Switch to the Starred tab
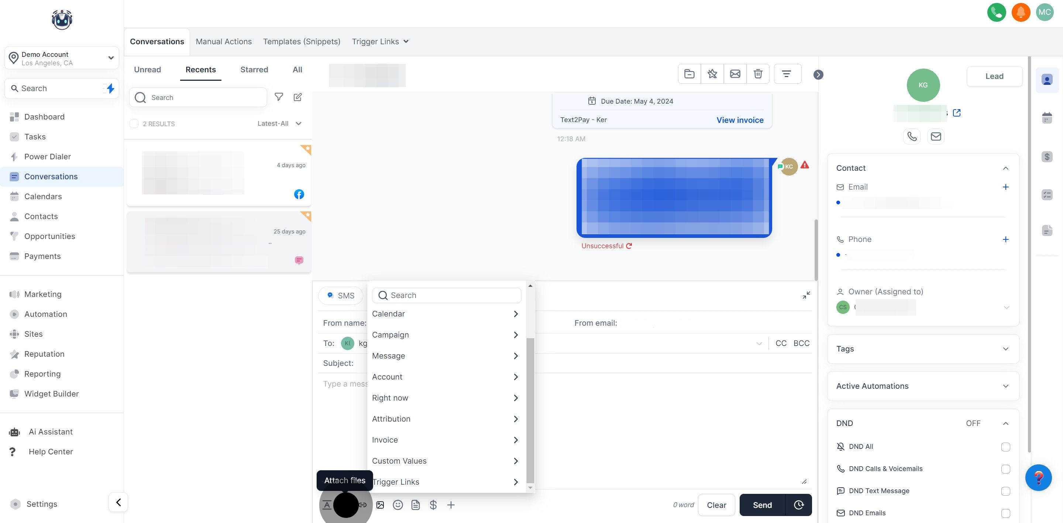This screenshot has height=523, width=1063. point(254,70)
